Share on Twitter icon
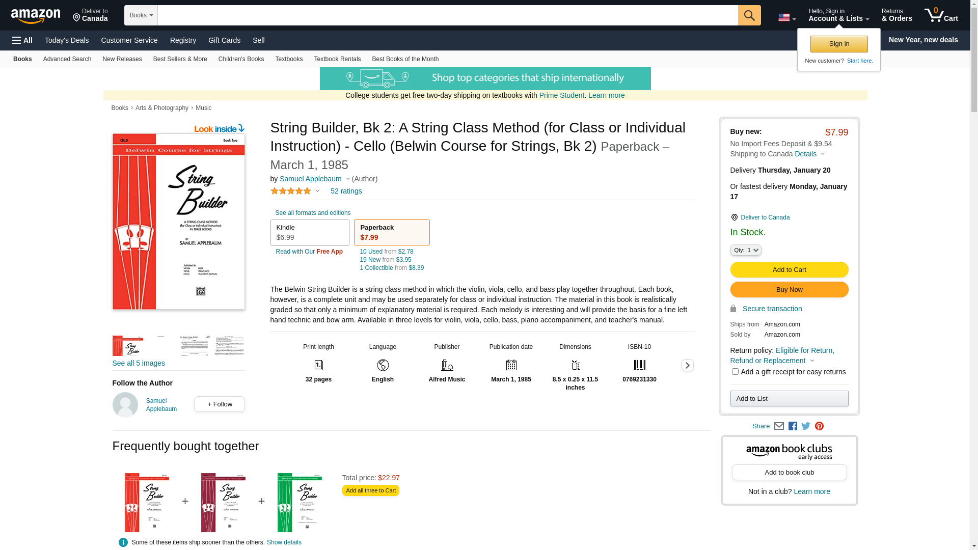Viewport: 978px width, 550px height. (806, 426)
